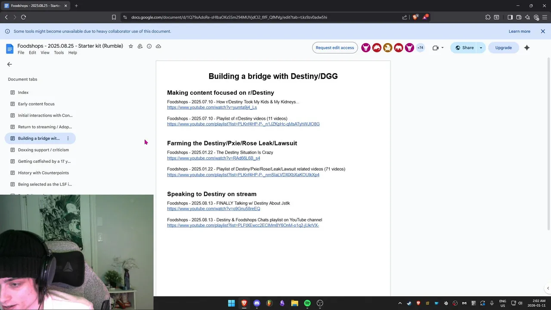Click the Upgrade button
This screenshot has height=310, width=551.
point(503,48)
